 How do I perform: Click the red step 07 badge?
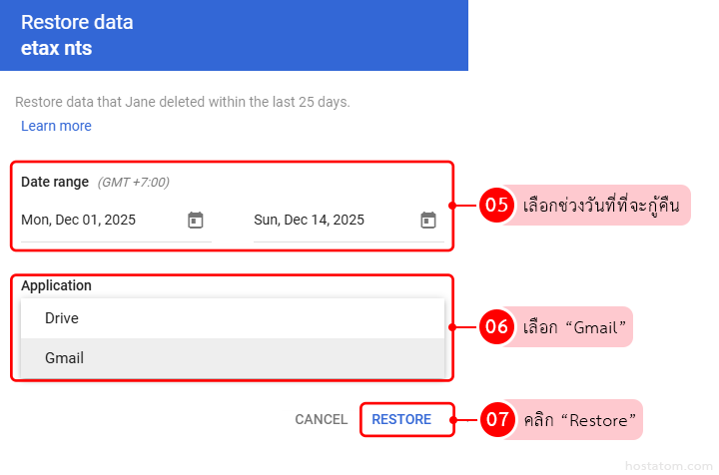(x=496, y=420)
